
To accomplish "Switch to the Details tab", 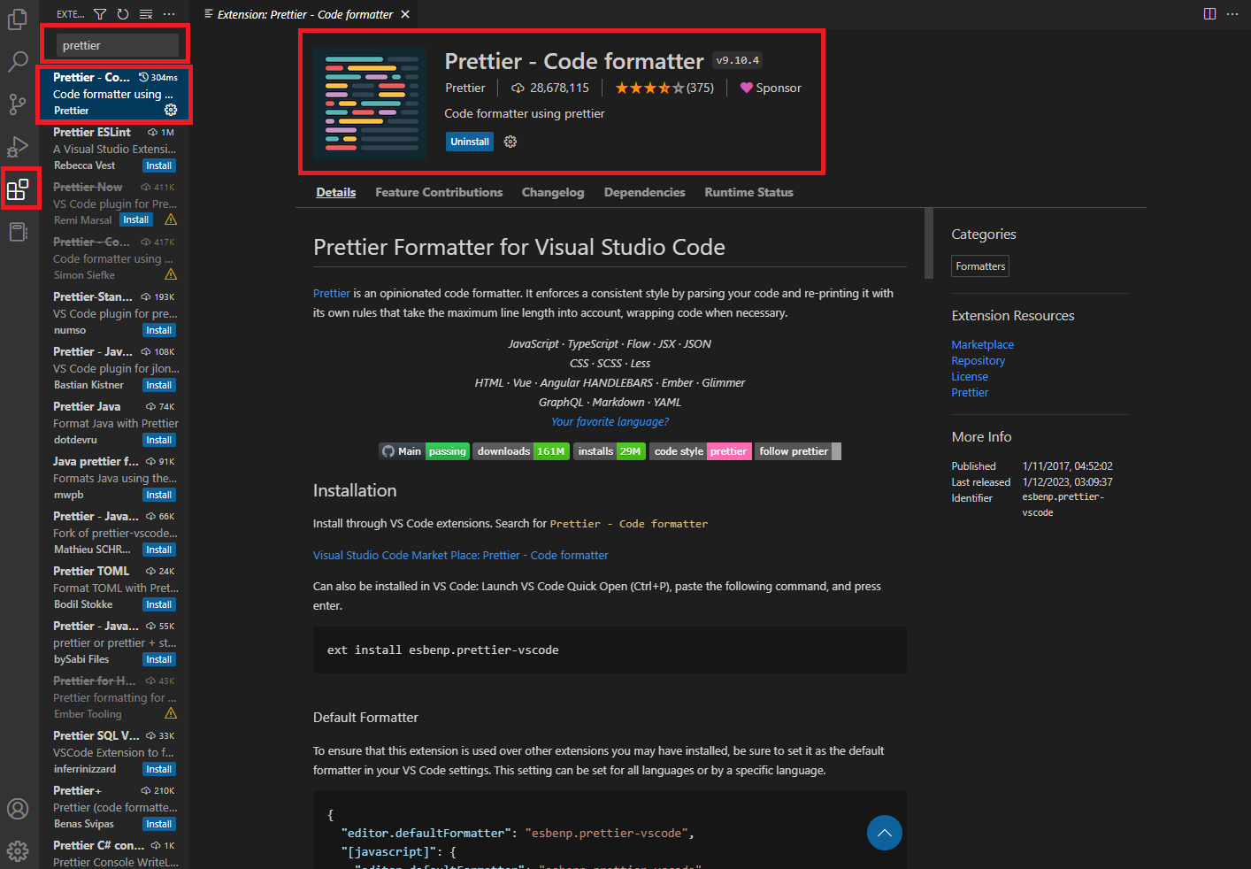I will (336, 192).
